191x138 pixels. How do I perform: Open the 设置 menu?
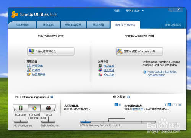pyautogui.click(x=117, y=11)
